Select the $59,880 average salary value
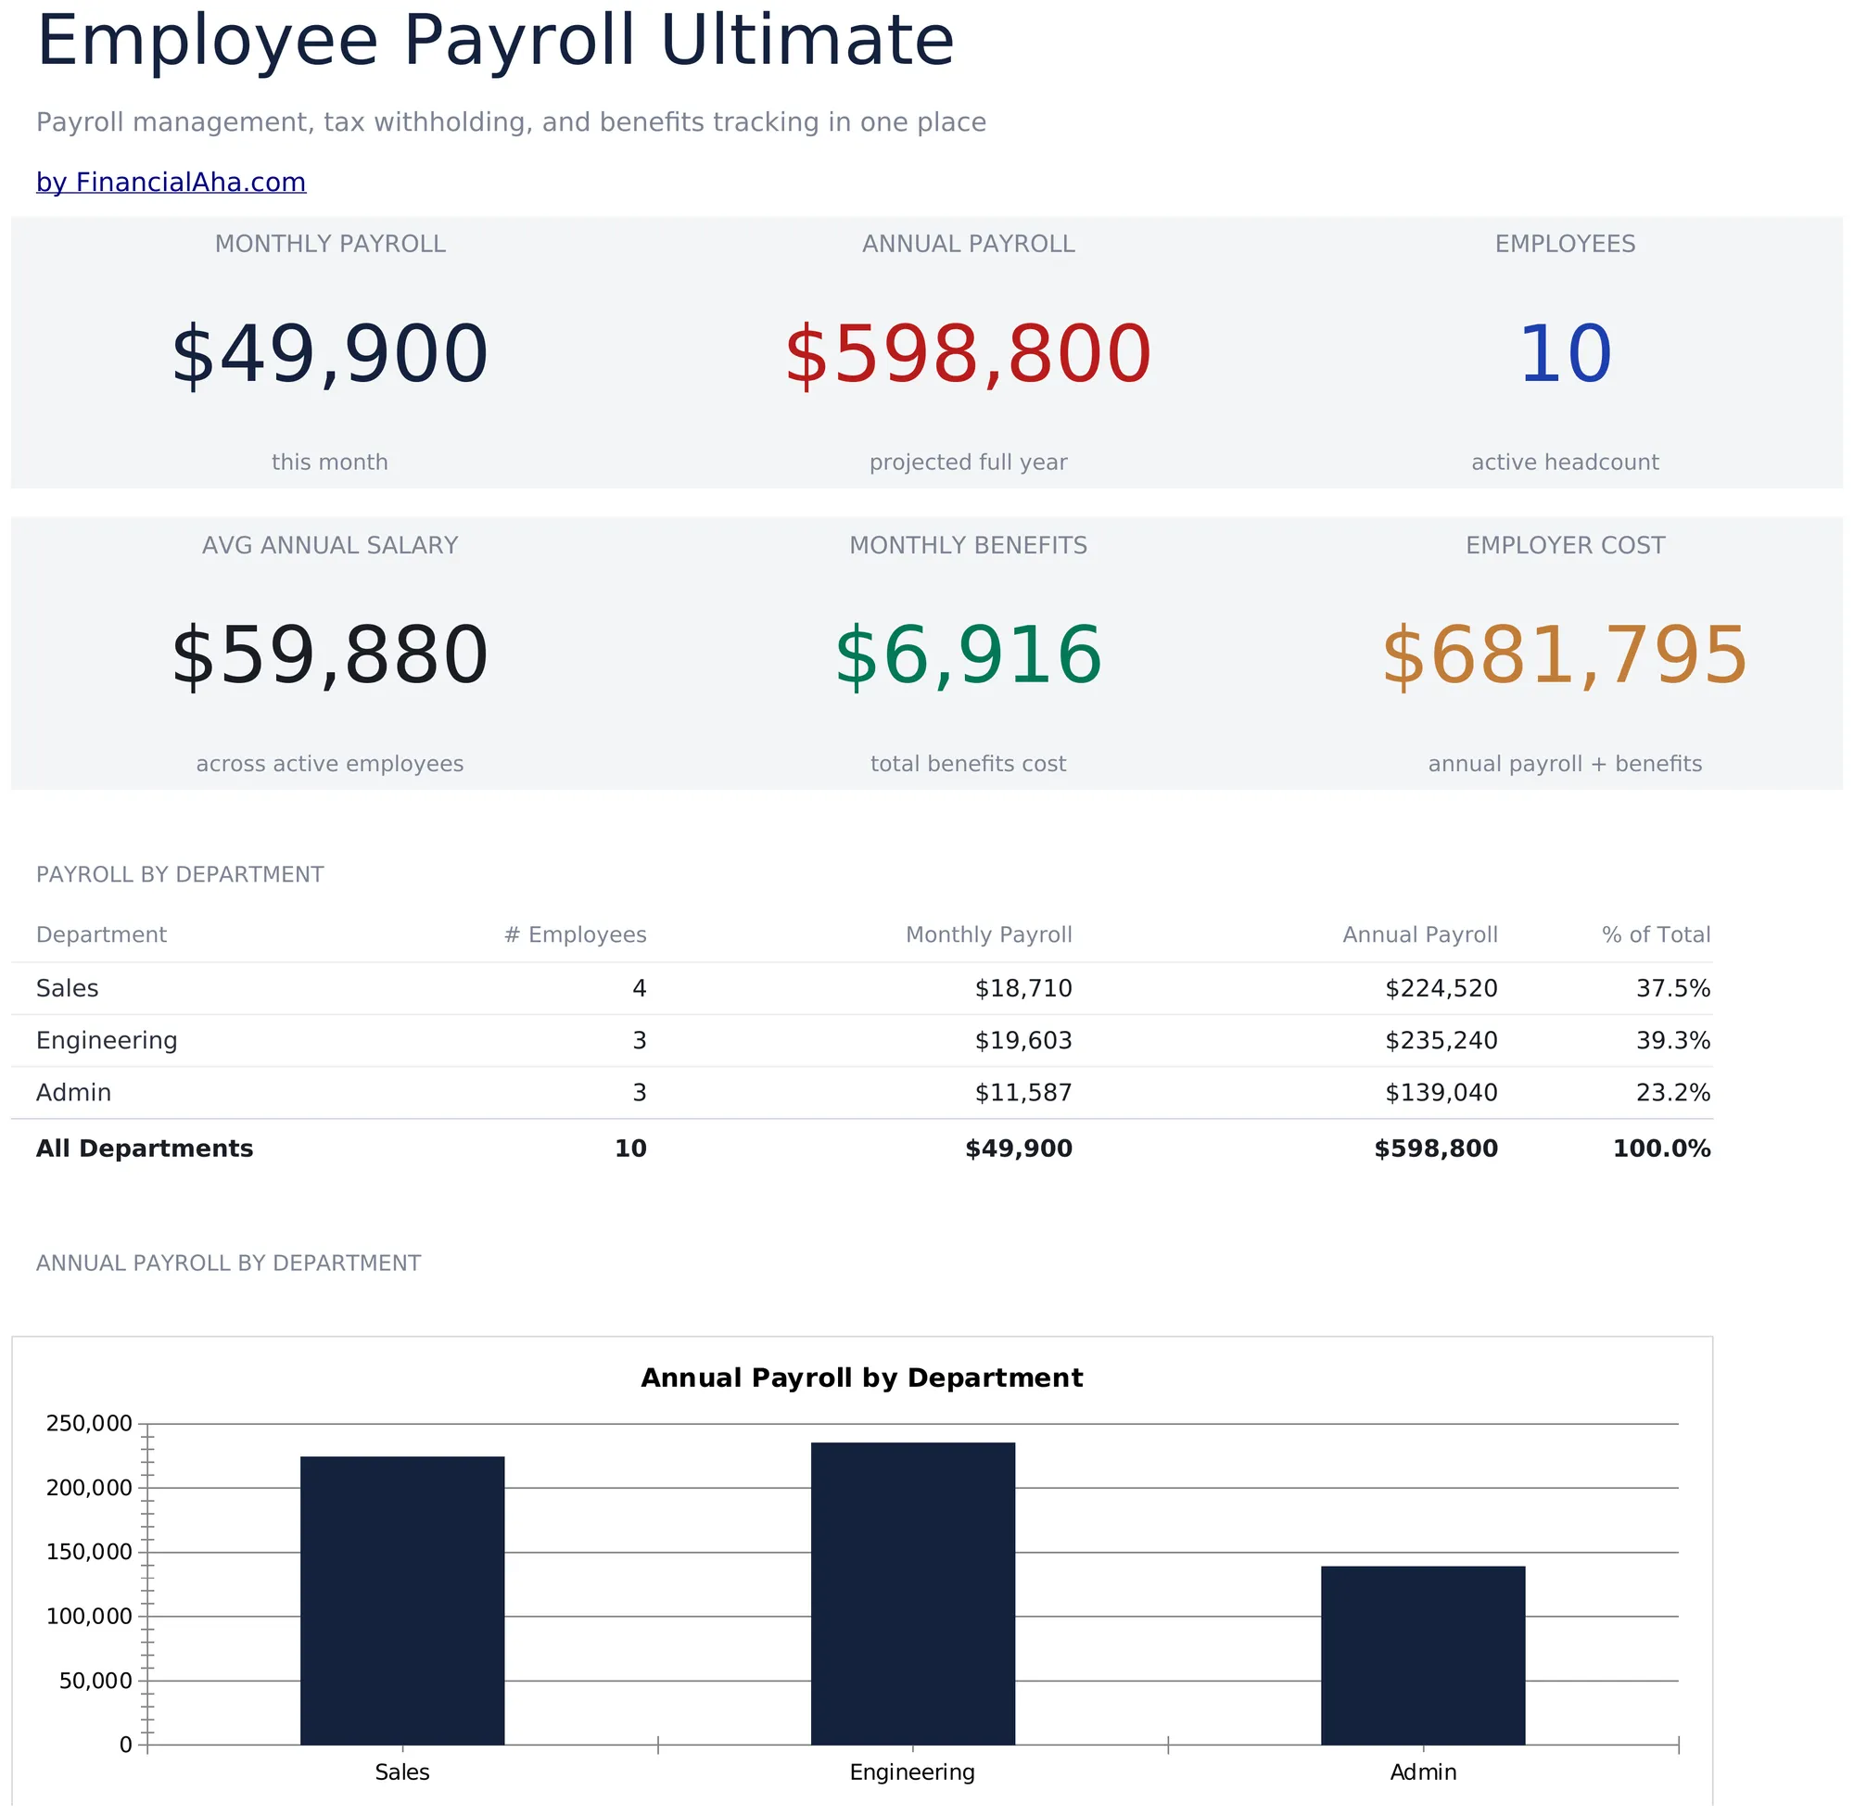This screenshot has height=1816, width=1854. (330, 657)
